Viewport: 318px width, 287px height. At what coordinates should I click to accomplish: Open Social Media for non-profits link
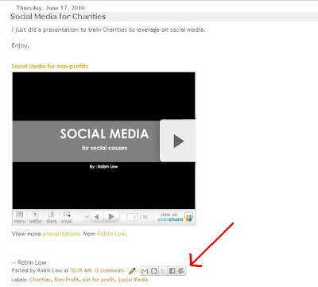[x=50, y=66]
